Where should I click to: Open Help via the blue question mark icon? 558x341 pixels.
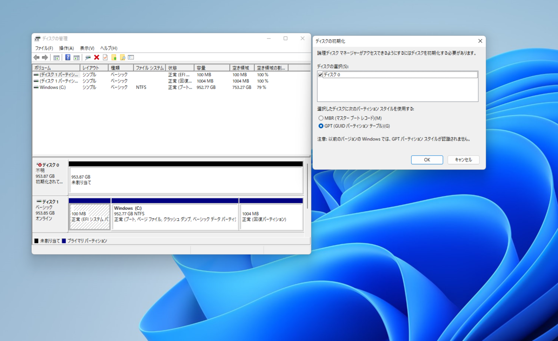[x=68, y=57]
